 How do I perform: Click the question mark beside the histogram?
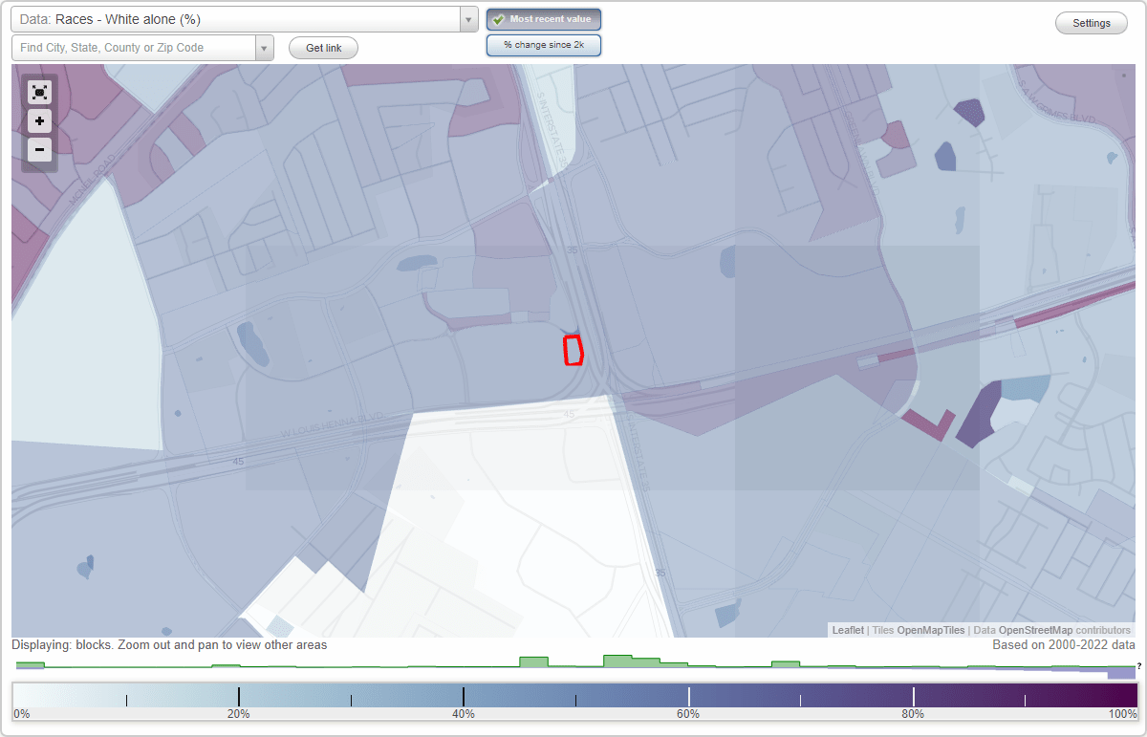pos(1138,665)
